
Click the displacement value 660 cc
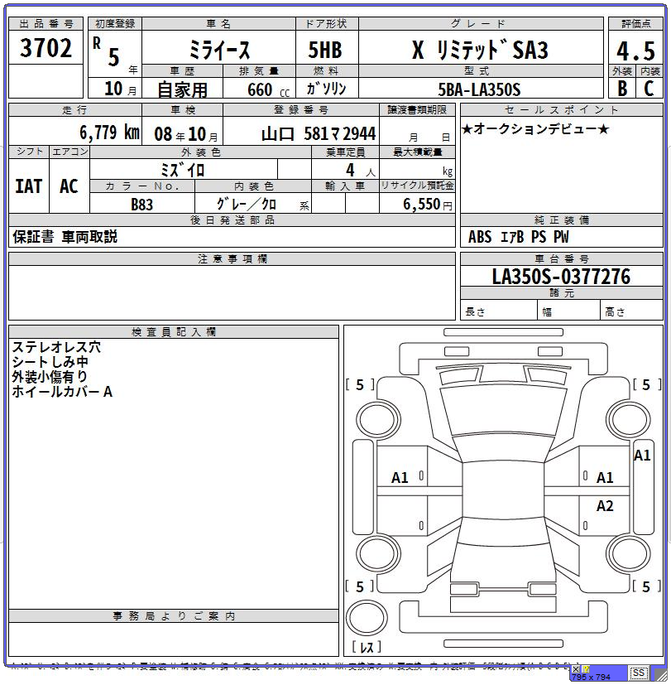[268, 90]
